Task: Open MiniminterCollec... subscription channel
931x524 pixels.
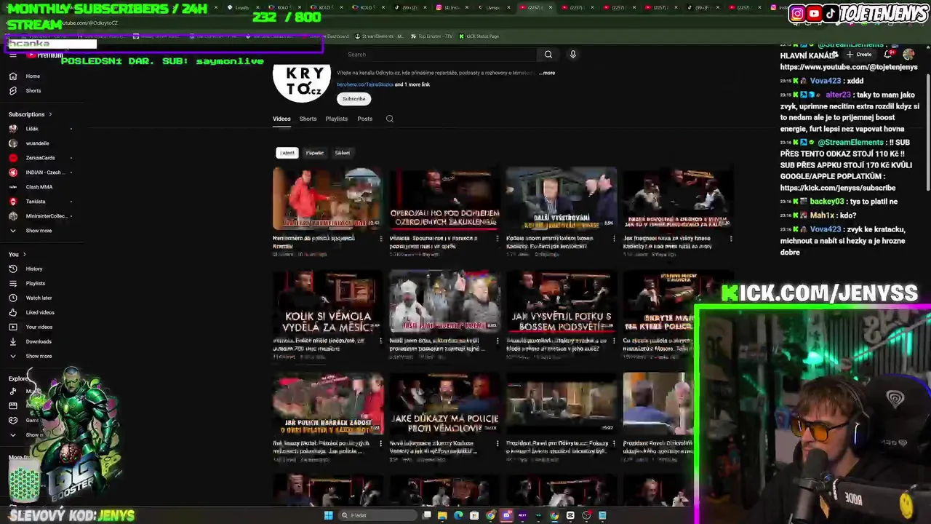Action: pyautogui.click(x=45, y=216)
